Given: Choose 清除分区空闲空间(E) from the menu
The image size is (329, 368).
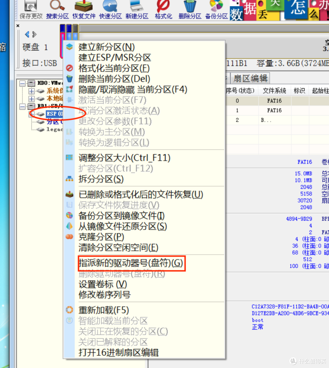Looking at the screenshot, I should (x=118, y=247).
